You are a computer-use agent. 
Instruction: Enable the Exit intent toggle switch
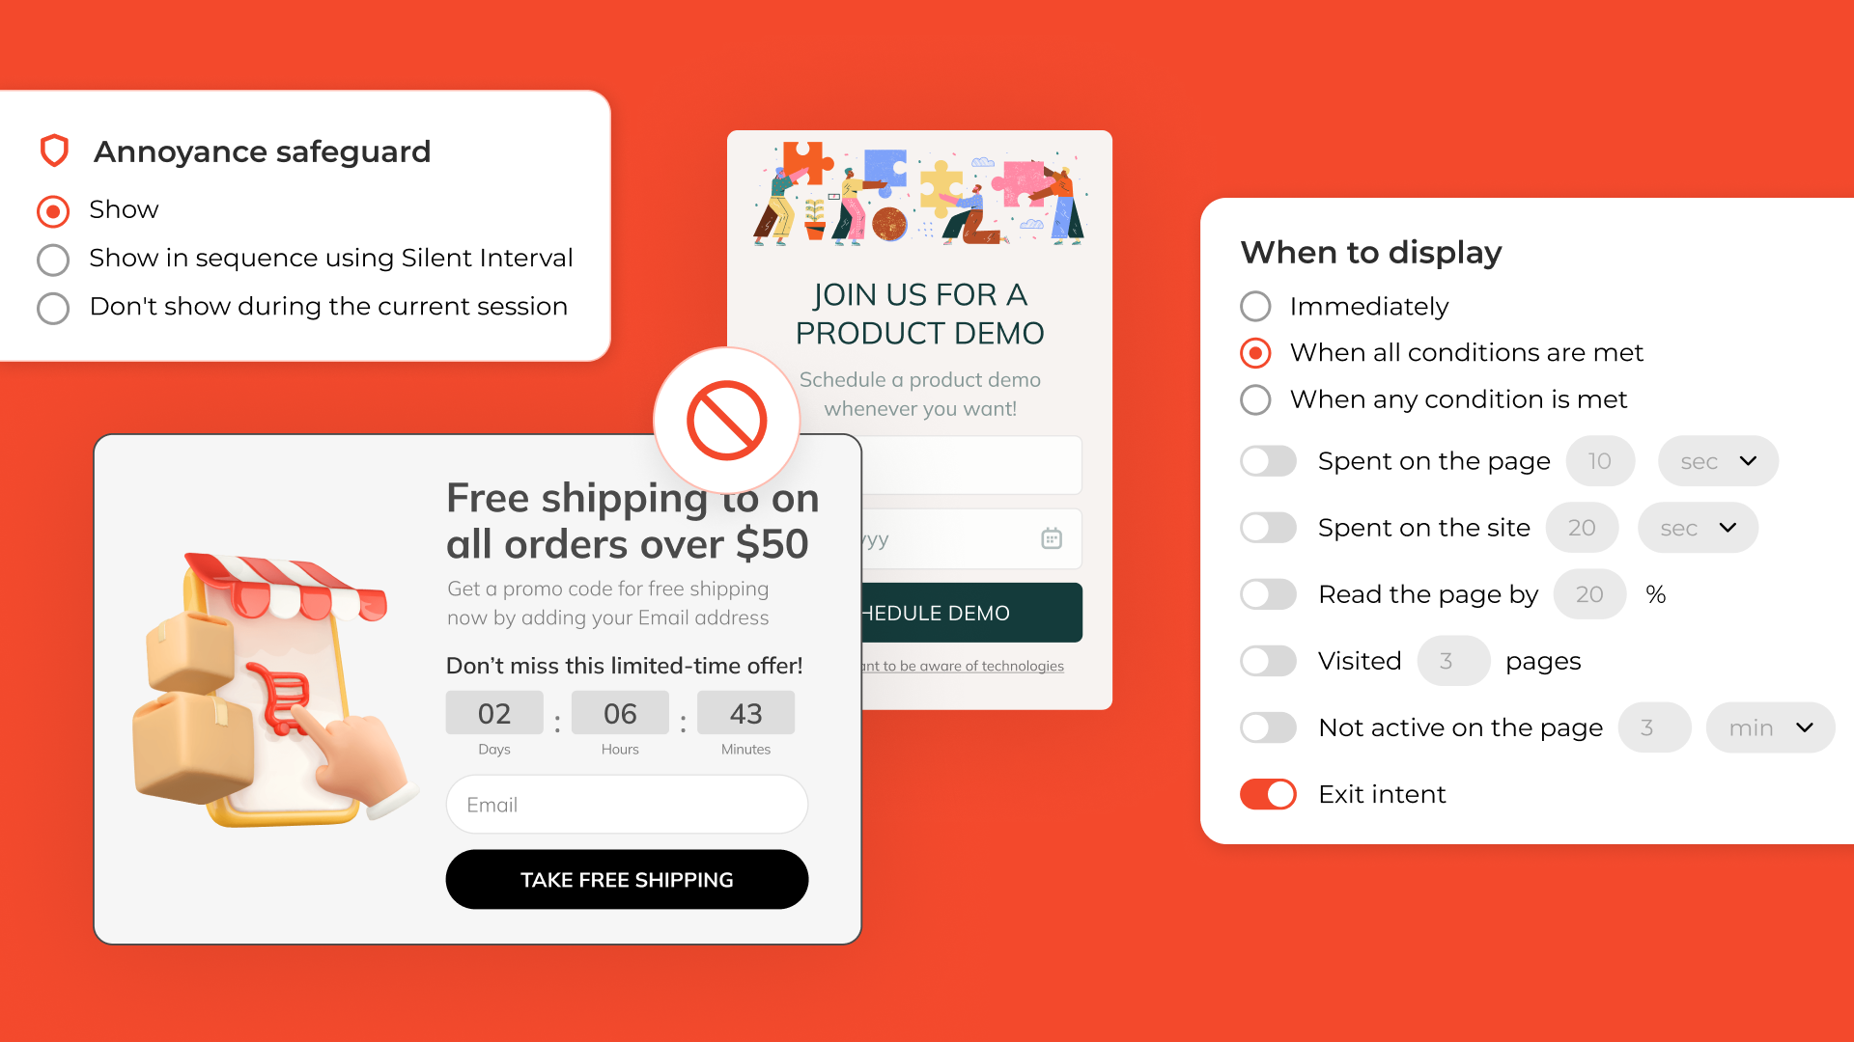1270,793
